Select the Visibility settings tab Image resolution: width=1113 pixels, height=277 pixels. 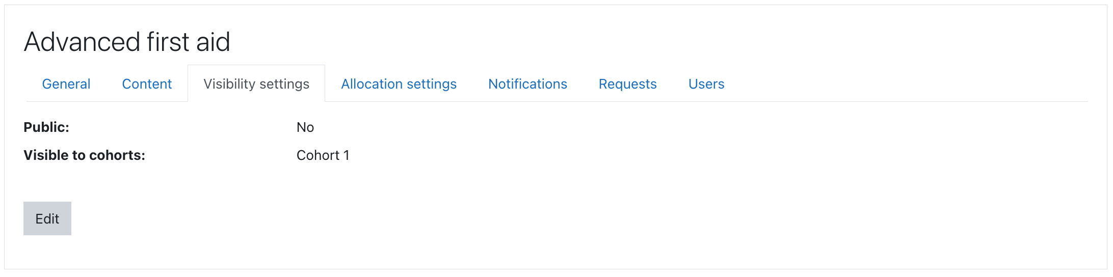256,84
